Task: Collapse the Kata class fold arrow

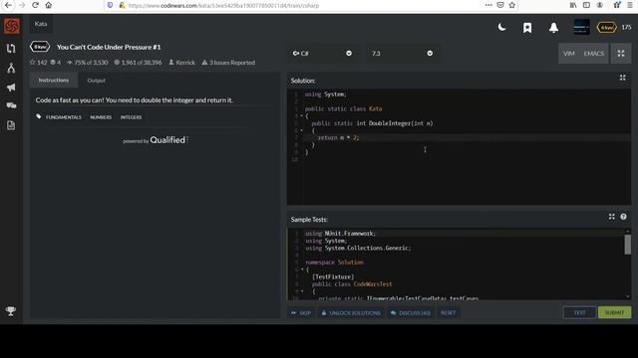Action: pyautogui.click(x=301, y=116)
